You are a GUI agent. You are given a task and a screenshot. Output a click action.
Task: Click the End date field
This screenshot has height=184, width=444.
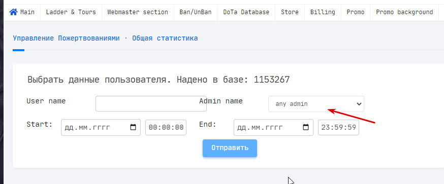(273, 127)
